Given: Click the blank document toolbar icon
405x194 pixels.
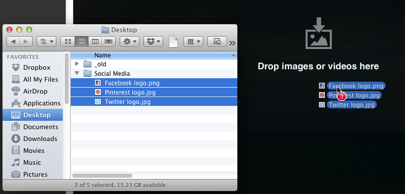Looking at the screenshot, I should coord(173,42).
